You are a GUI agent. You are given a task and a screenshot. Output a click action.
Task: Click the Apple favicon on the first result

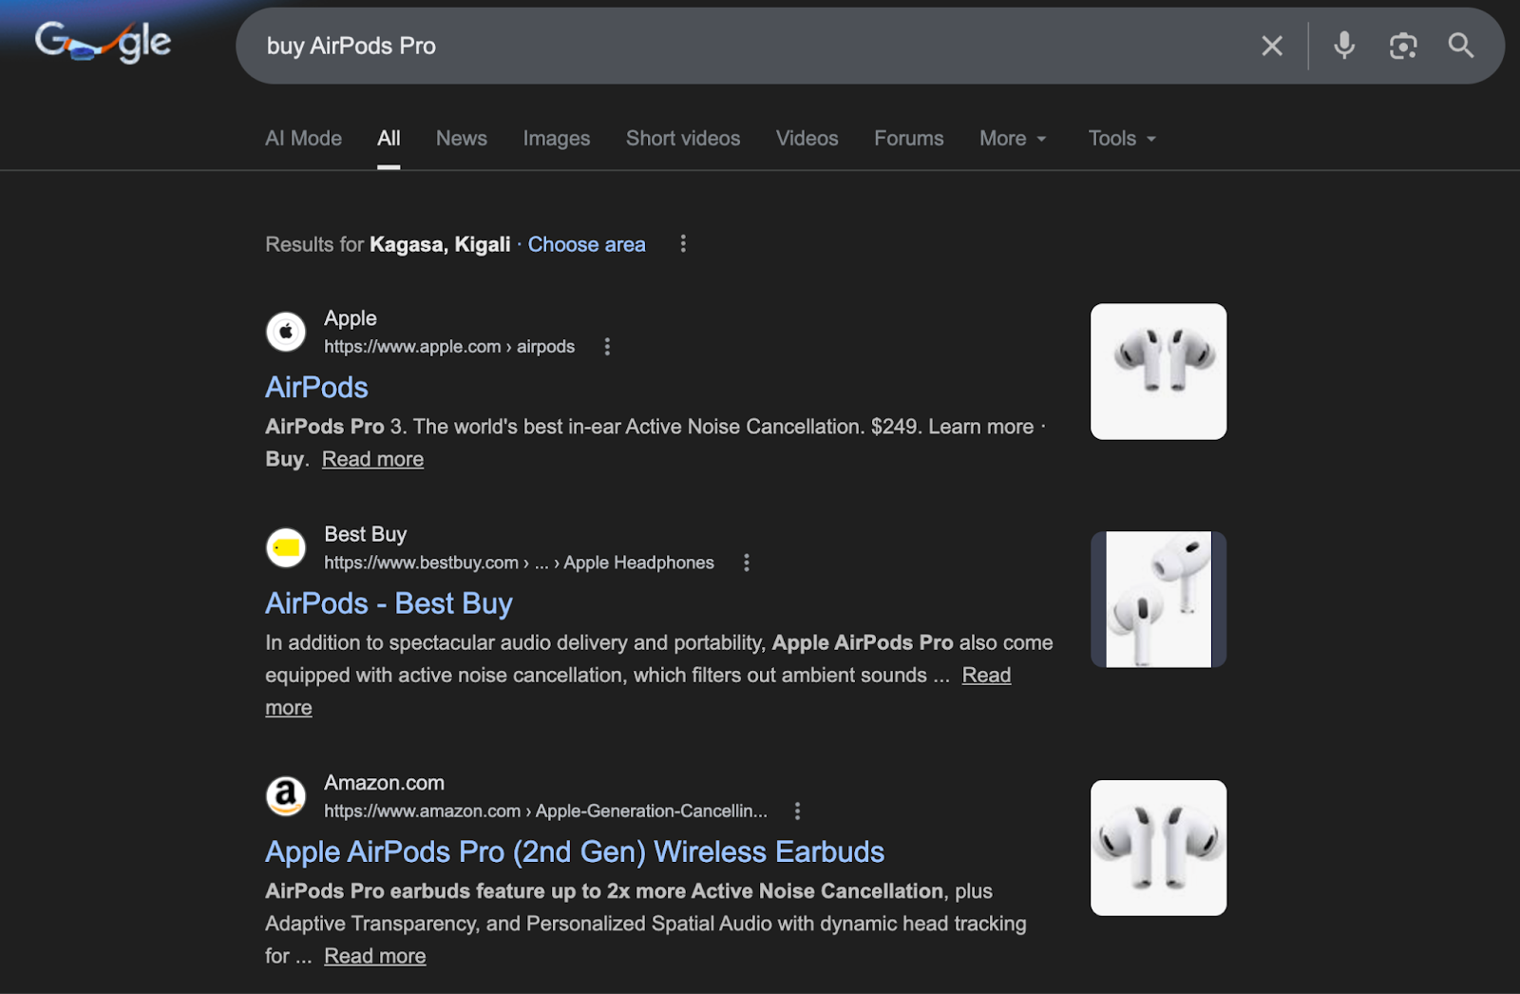pyautogui.click(x=285, y=332)
